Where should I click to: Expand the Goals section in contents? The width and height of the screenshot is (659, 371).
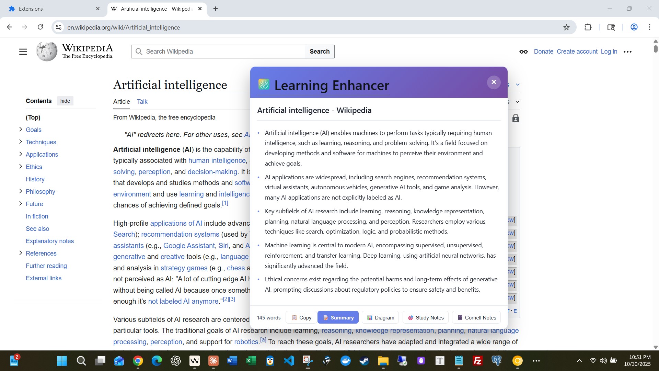tap(21, 130)
